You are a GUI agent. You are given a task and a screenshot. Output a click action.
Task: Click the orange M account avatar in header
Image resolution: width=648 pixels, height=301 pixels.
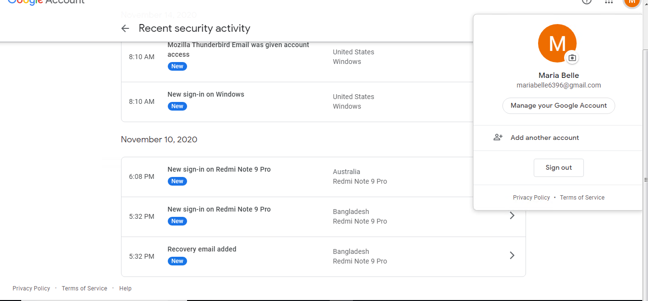(x=632, y=2)
